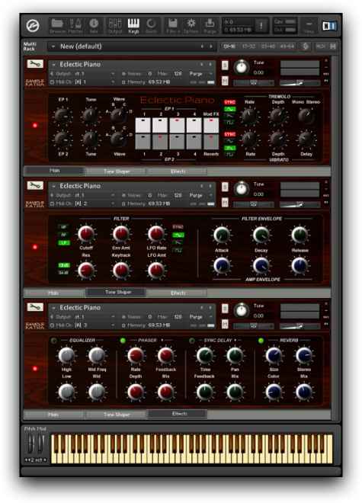Open the Files menu disk icon
This screenshot has width=362, height=503.
[x=173, y=26]
